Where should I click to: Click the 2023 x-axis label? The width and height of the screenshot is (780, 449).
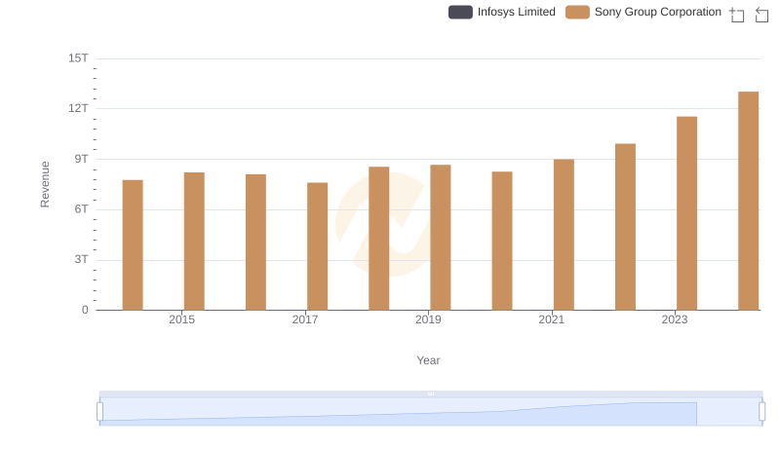pyautogui.click(x=675, y=319)
